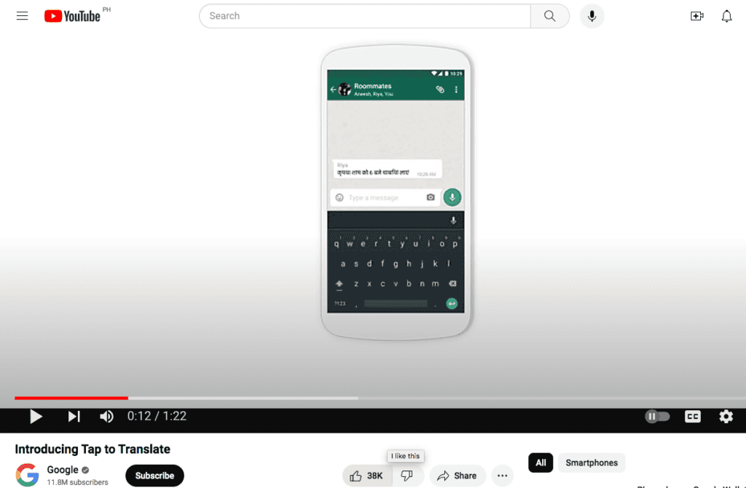The width and height of the screenshot is (746, 488).
Task: Seek on the video progress bar
Action: pos(380,398)
